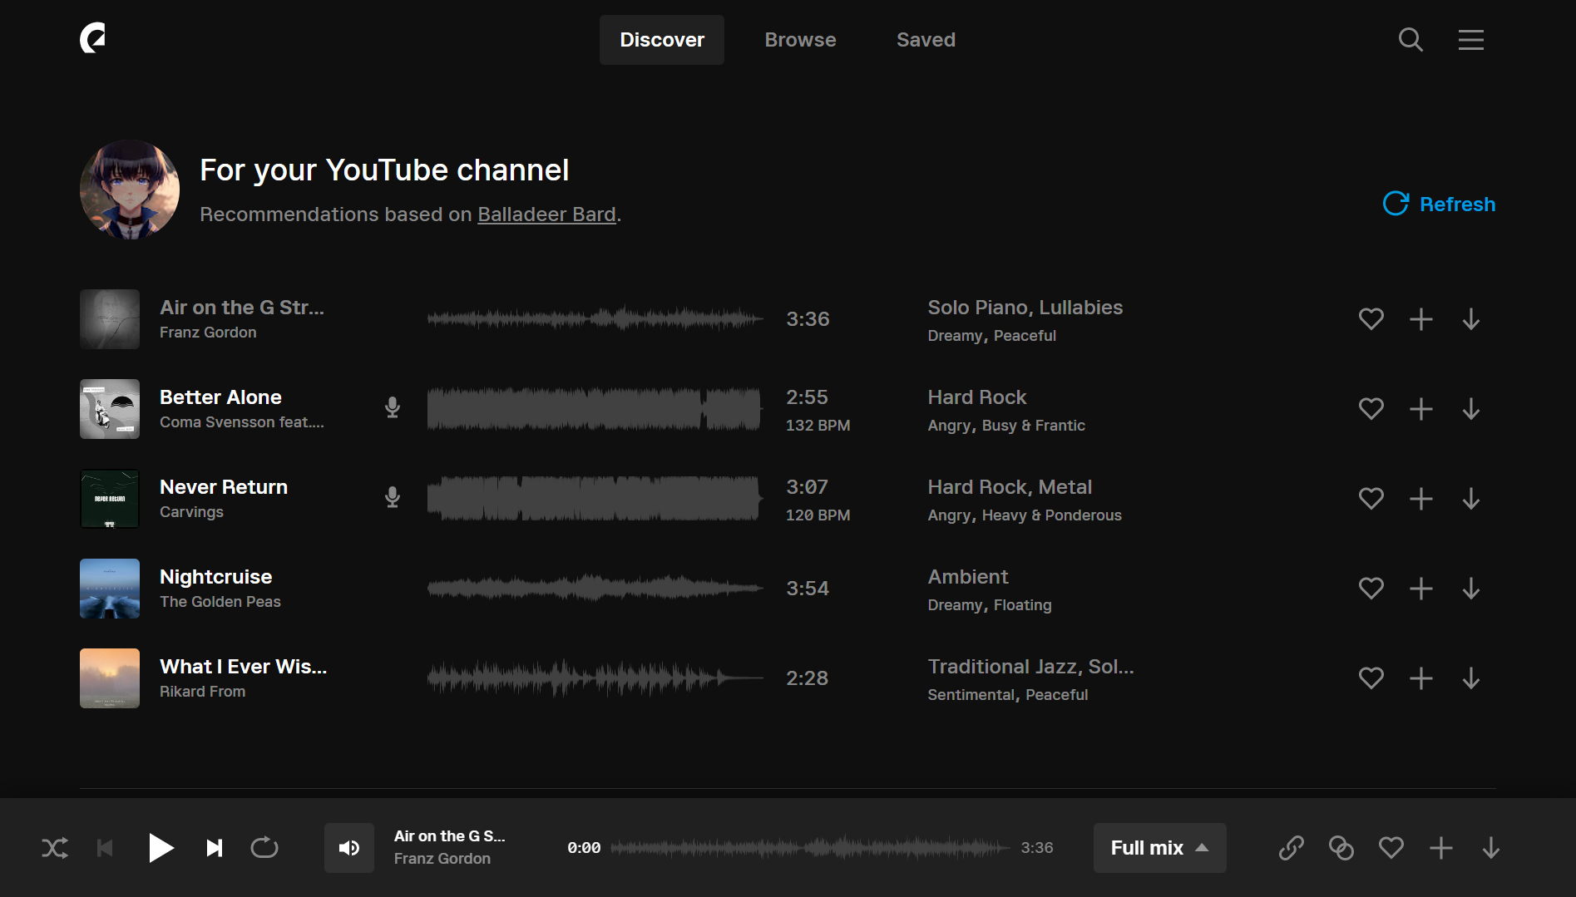Open the Solo Piano, Lullabies genre
Viewport: 1576px width, 897px height.
pyautogui.click(x=1025, y=308)
